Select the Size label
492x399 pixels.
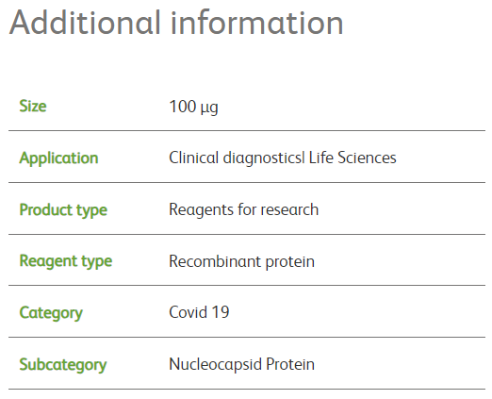coord(33,106)
